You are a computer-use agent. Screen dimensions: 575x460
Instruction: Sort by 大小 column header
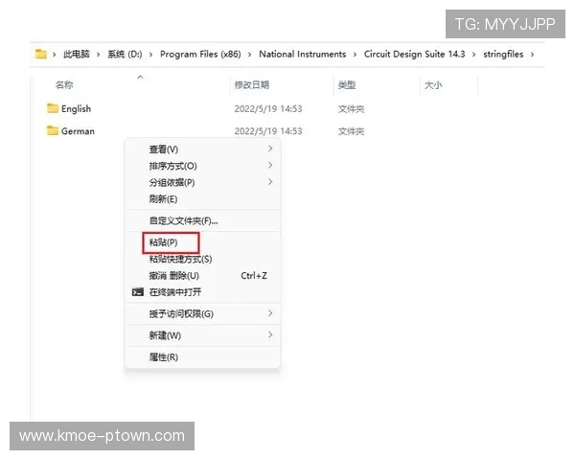click(x=433, y=85)
